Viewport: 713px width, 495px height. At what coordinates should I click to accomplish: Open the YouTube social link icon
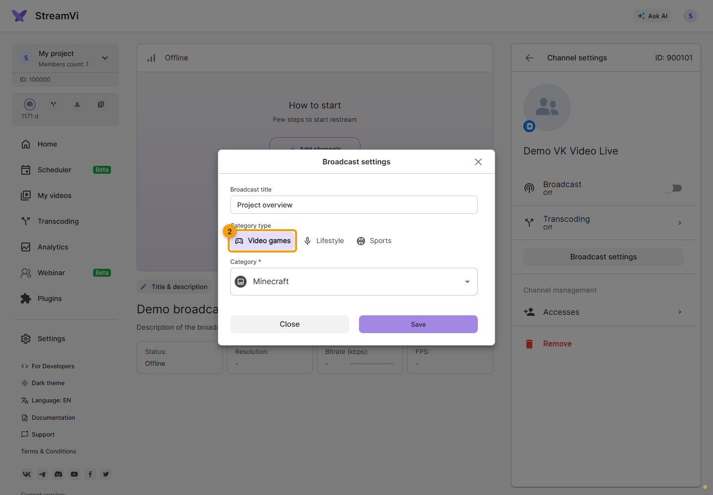point(74,474)
